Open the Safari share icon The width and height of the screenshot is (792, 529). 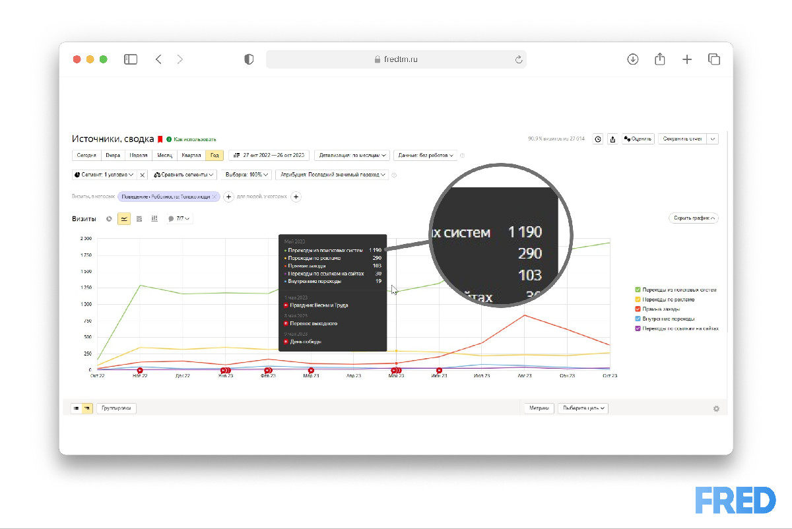659,59
